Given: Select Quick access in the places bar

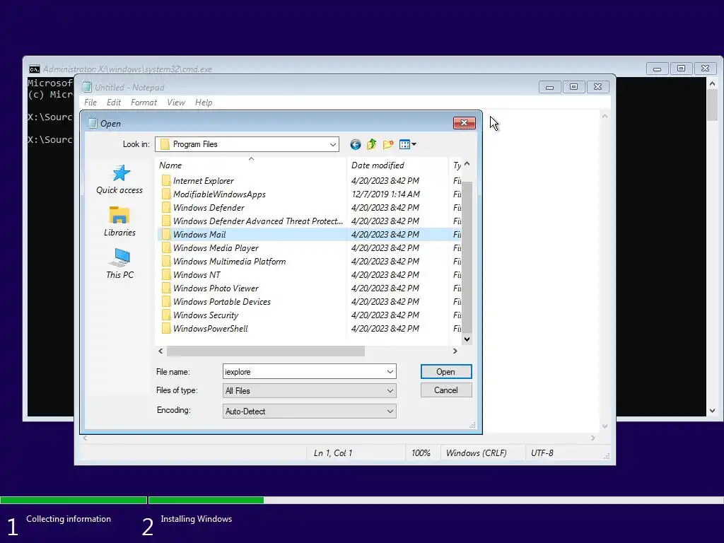Looking at the screenshot, I should (x=119, y=180).
